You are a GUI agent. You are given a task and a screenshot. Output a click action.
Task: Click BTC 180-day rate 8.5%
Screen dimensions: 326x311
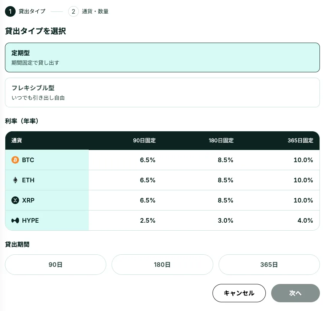point(225,160)
